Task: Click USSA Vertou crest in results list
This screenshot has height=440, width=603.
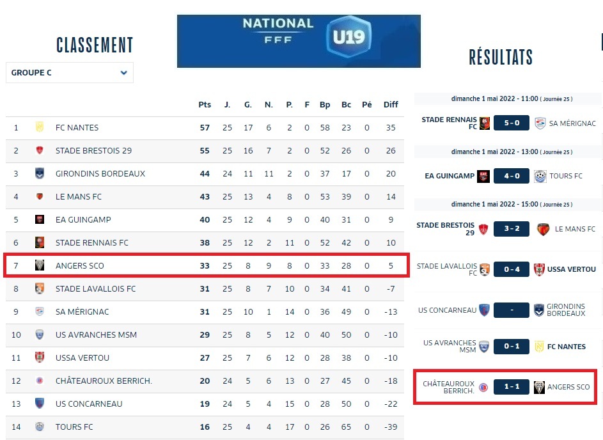Action: (539, 269)
